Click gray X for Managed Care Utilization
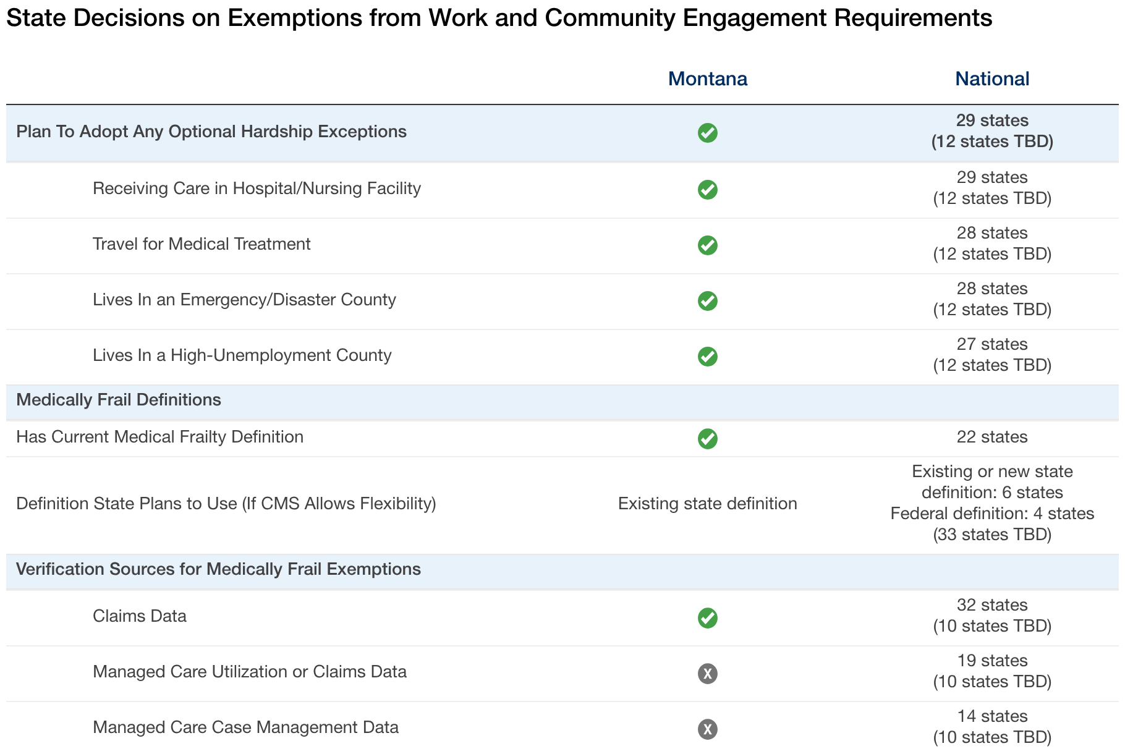 pyautogui.click(x=707, y=674)
